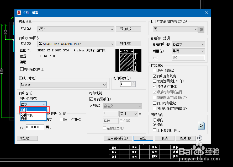Click the Y offset input field
233x167 pixels.
coord(35,127)
